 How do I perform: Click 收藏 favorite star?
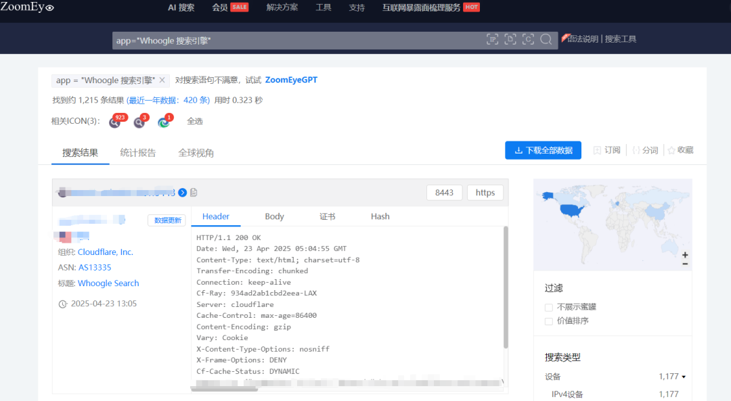(x=681, y=150)
